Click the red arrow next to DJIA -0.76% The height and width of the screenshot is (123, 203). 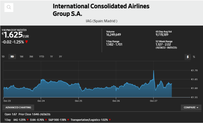pos(46,119)
